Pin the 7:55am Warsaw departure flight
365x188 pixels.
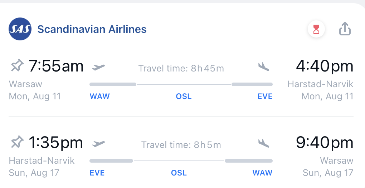(x=17, y=65)
